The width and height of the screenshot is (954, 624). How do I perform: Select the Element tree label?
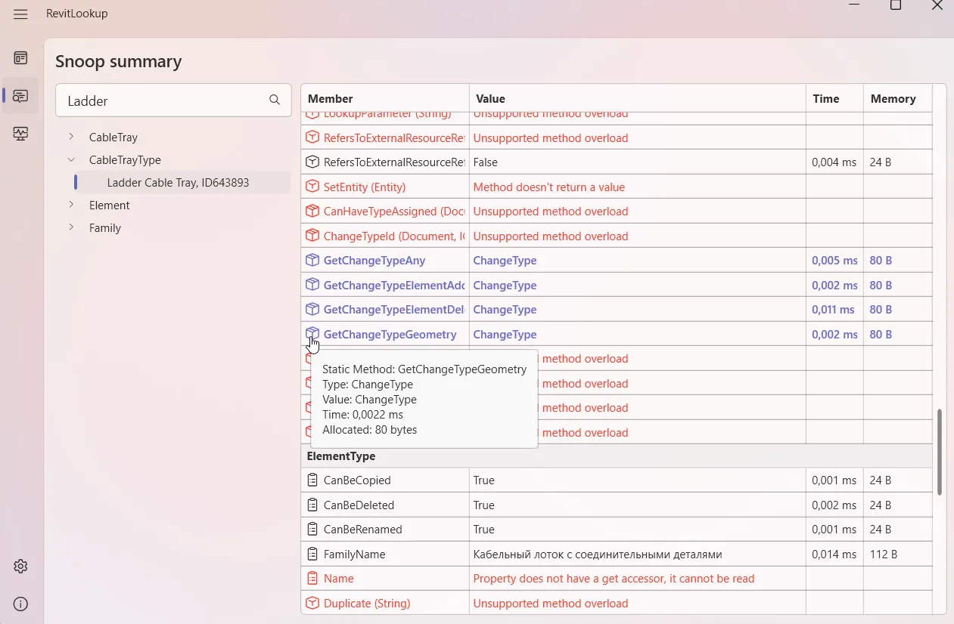[x=110, y=205]
